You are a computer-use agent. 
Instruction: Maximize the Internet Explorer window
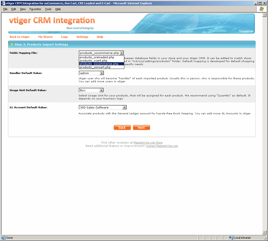point(260,3)
